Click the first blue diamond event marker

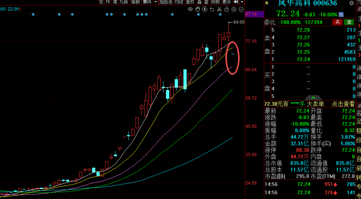[x=33, y=14]
